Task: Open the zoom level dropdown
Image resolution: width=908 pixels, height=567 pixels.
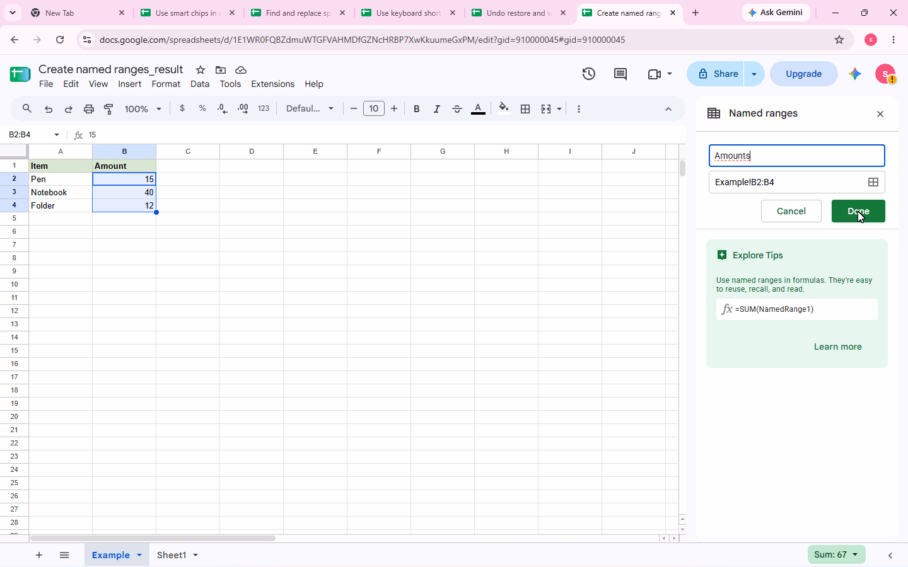Action: pyautogui.click(x=143, y=109)
